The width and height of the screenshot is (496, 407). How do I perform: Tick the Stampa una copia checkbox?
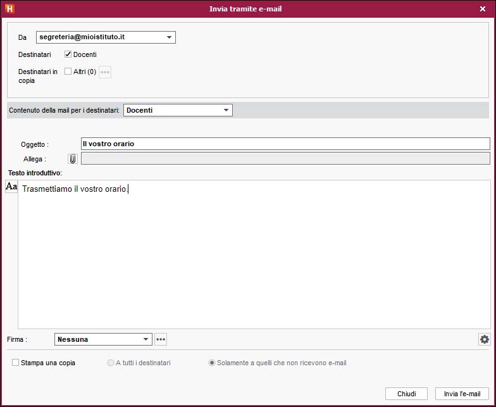click(15, 363)
